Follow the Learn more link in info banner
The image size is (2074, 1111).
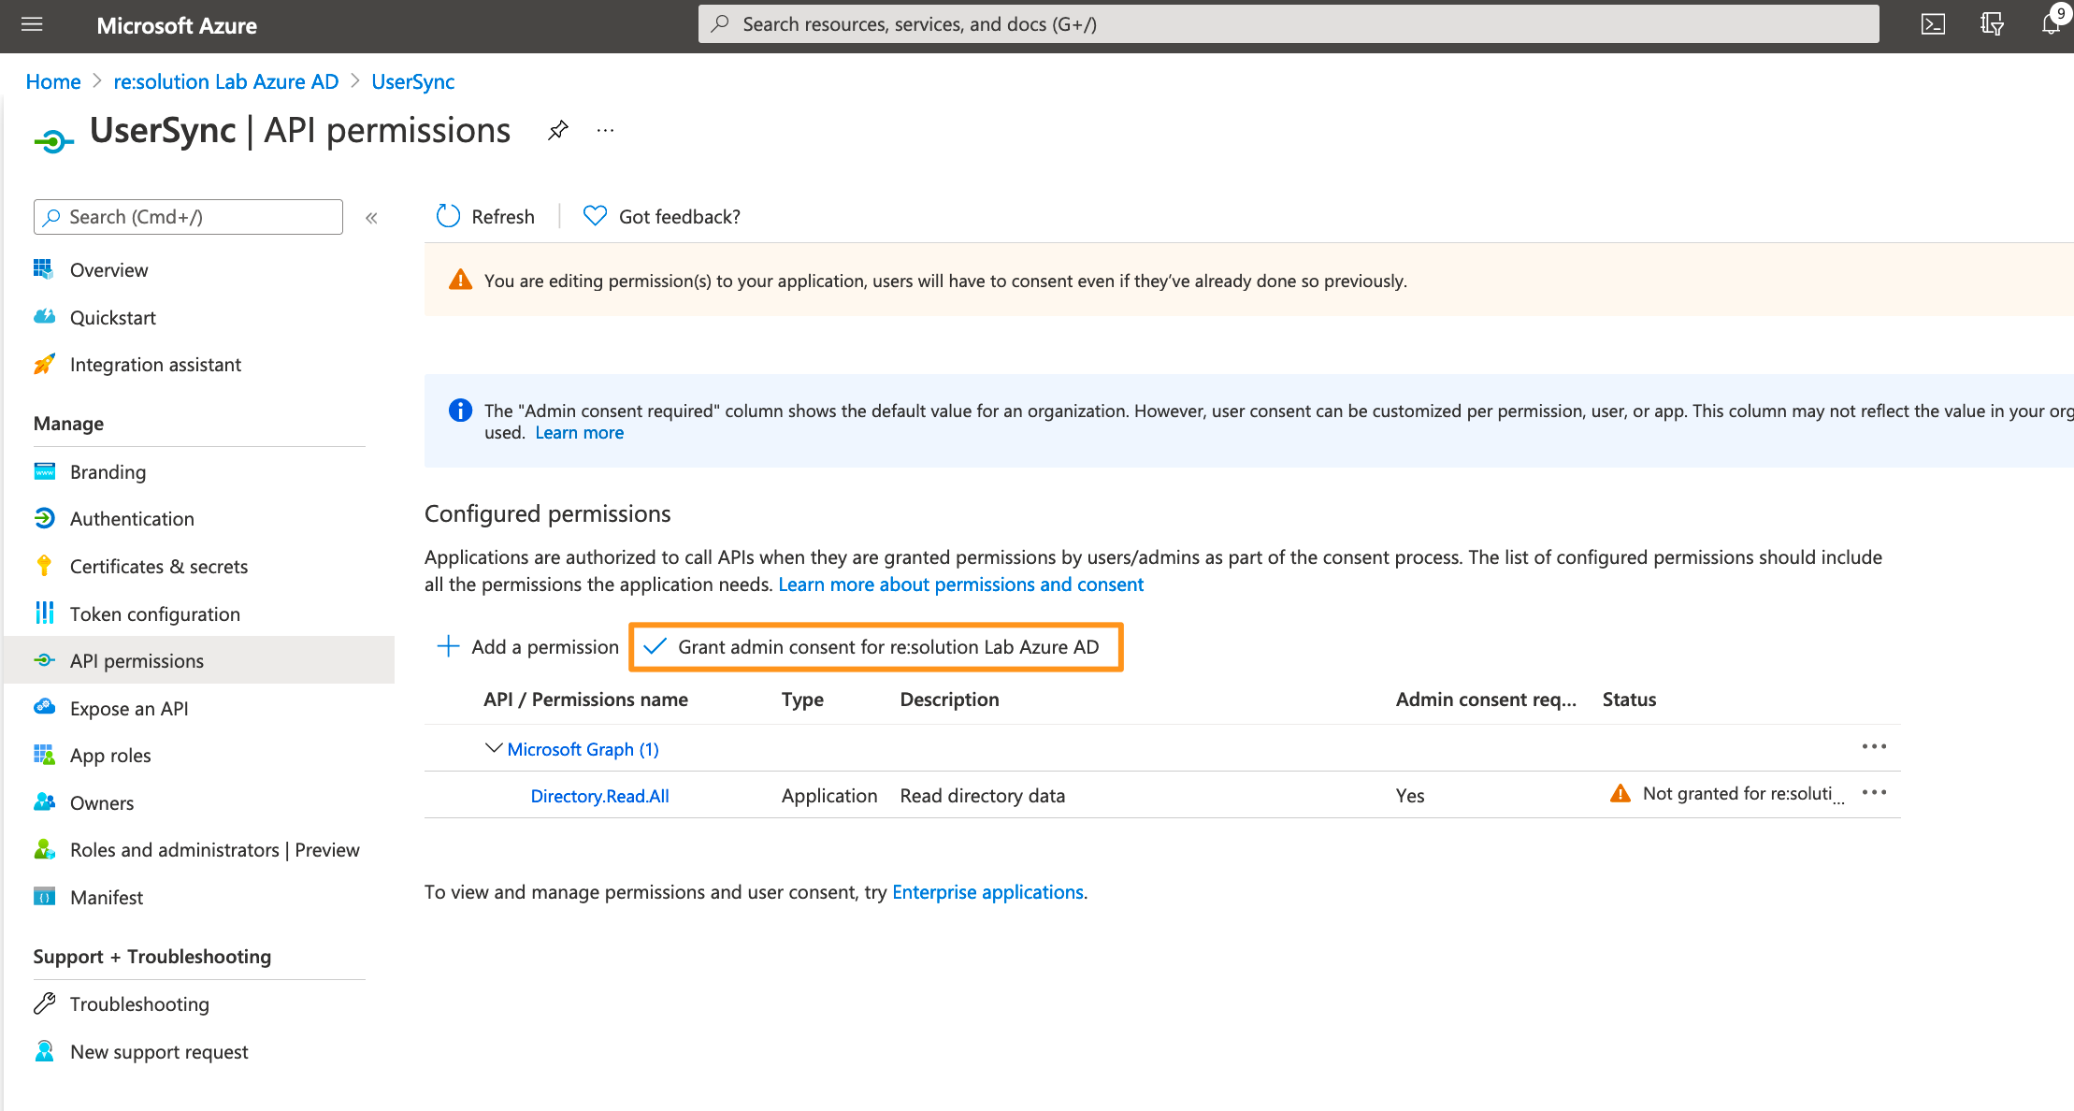point(579,433)
